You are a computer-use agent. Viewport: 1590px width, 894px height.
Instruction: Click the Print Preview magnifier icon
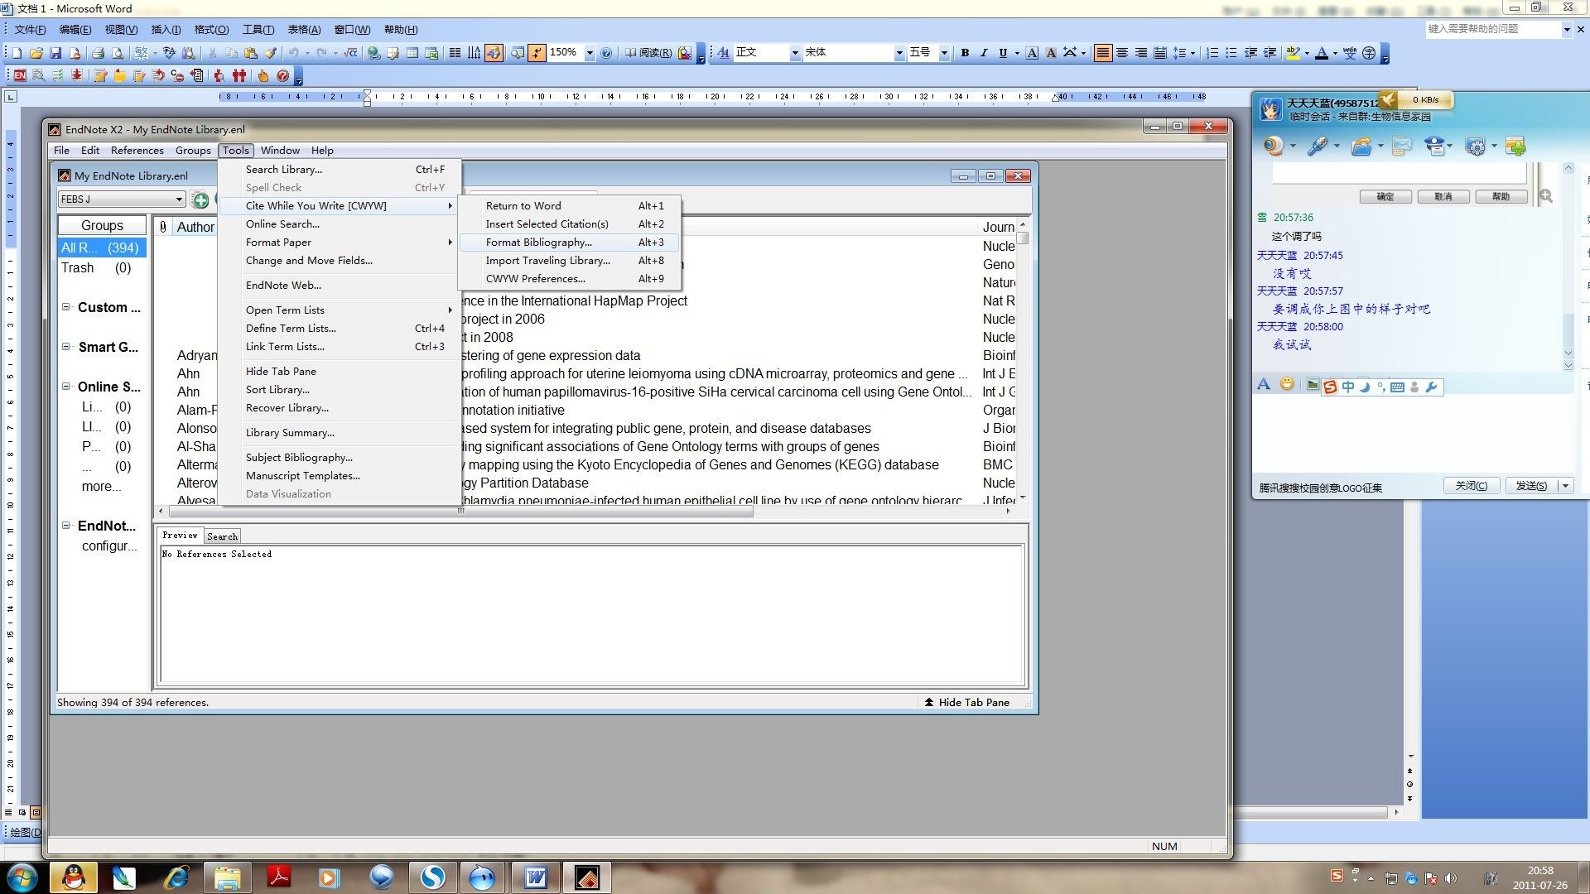(x=118, y=53)
